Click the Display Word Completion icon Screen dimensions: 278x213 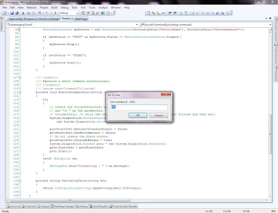click(x=163, y=13)
